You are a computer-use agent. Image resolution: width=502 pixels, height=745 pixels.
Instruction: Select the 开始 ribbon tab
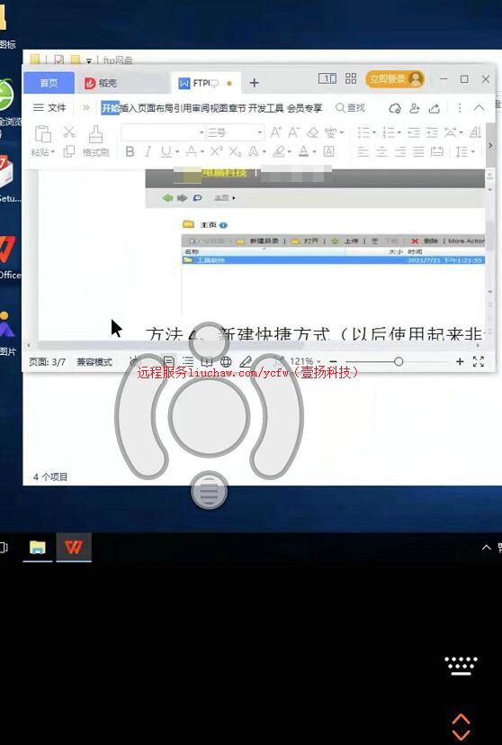(110, 108)
